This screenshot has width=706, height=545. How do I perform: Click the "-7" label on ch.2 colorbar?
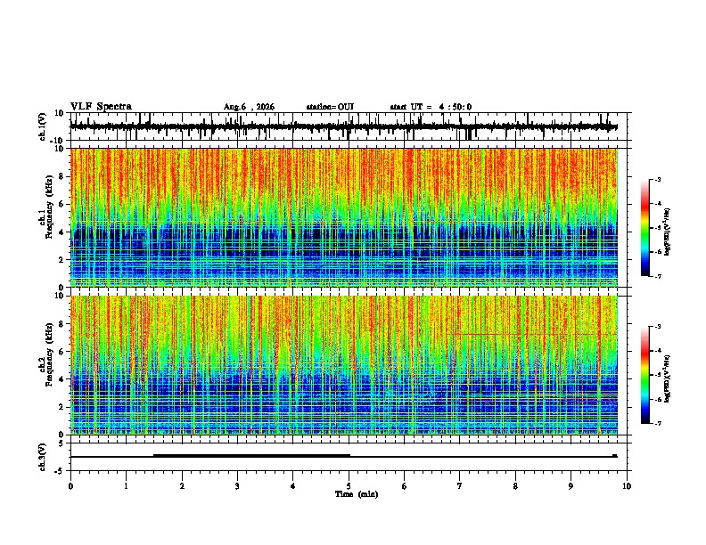(x=658, y=424)
